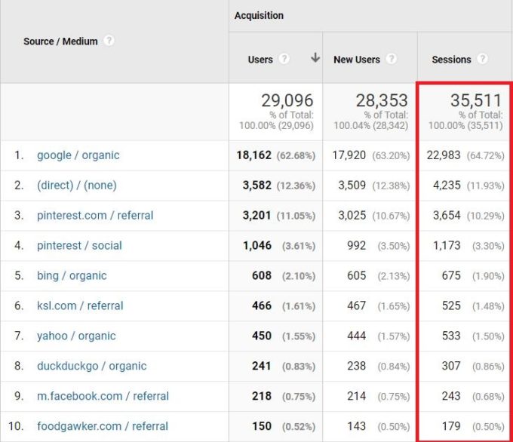Select direct sessions percentage (11.93%)
Image resolution: width=513 pixels, height=442 pixels.
(x=486, y=186)
